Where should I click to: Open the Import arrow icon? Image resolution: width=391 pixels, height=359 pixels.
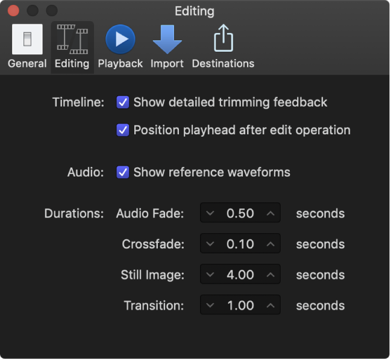(x=167, y=40)
